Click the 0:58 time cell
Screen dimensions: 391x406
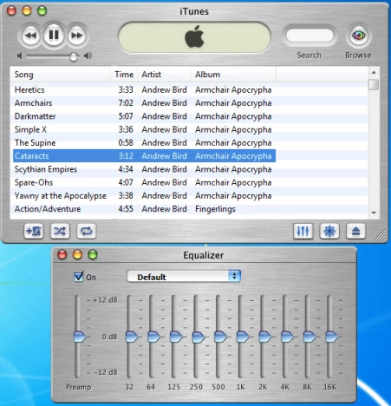pyautogui.click(x=126, y=143)
